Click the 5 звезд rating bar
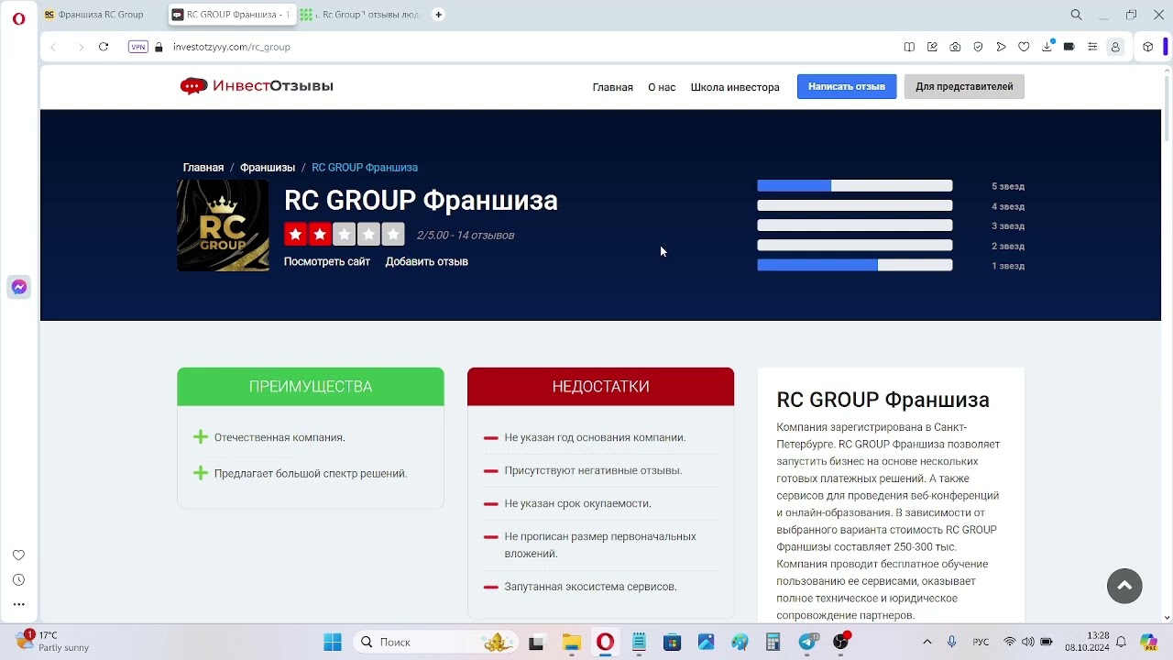 point(854,186)
